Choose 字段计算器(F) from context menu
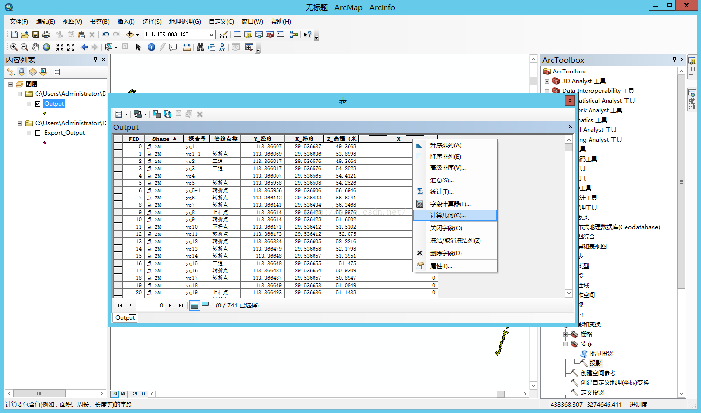The image size is (701, 413). click(455, 204)
